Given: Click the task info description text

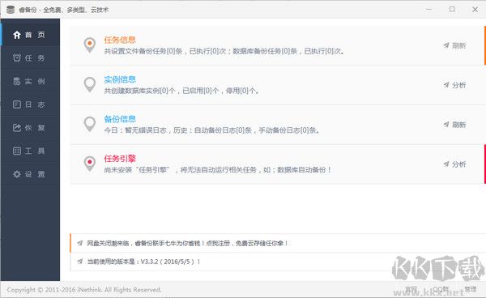Looking at the screenshot, I should click(224, 52).
